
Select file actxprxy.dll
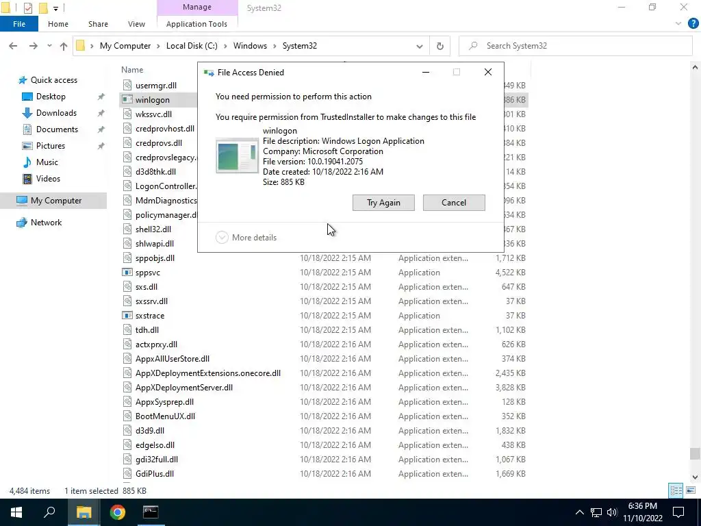[156, 345]
